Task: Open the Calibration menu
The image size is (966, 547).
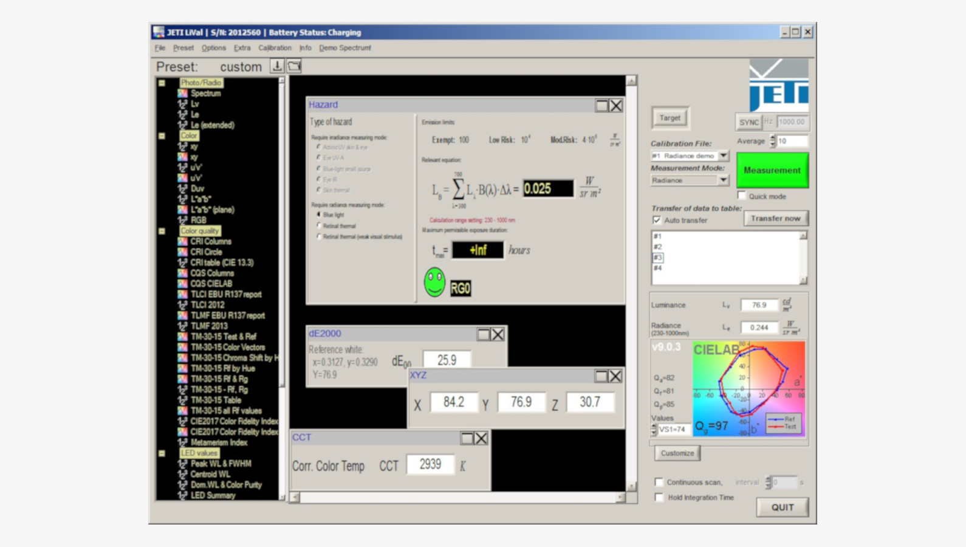Action: pyautogui.click(x=275, y=48)
